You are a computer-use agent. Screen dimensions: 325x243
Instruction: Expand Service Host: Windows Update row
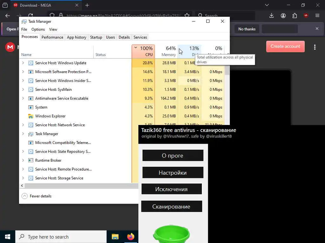[23, 63]
